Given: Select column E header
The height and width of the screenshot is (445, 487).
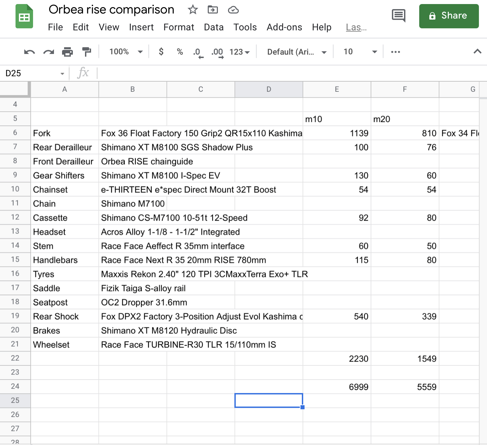Looking at the screenshot, I should 337,89.
